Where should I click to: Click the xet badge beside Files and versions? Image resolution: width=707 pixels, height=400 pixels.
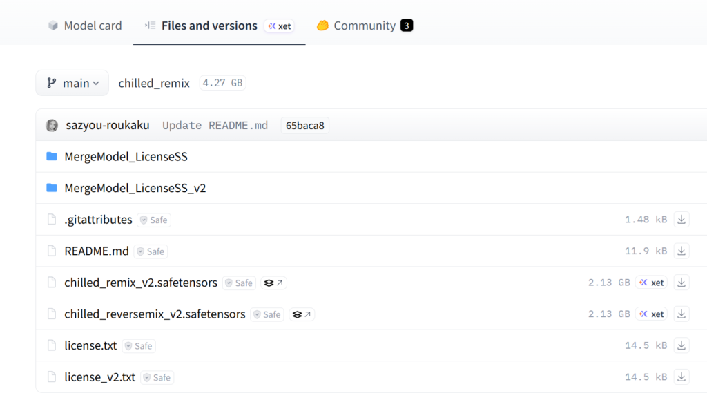pyautogui.click(x=280, y=26)
